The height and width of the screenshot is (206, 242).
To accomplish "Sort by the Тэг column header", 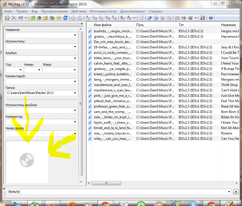I will (198, 25).
